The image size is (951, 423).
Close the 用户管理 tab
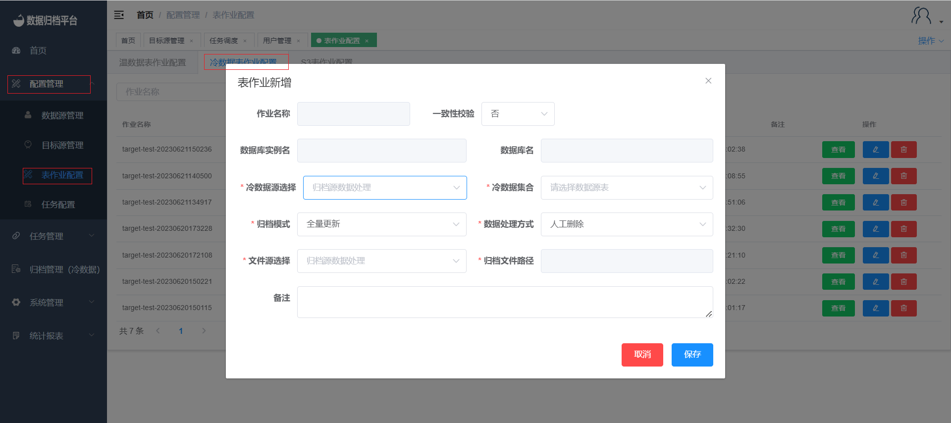tap(299, 41)
